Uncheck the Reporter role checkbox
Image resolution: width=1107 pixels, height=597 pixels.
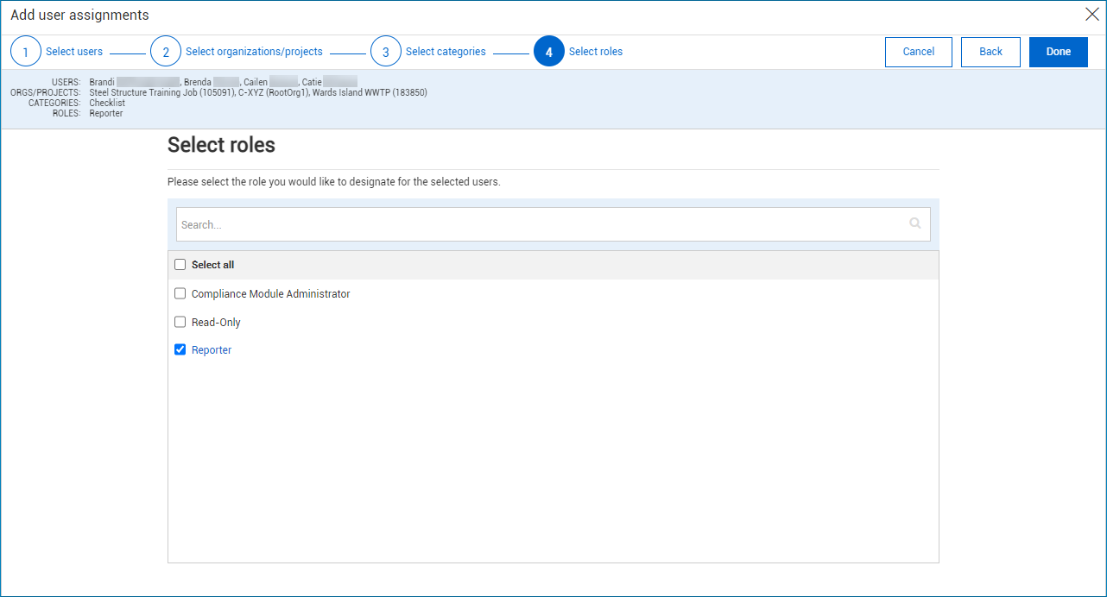click(180, 349)
